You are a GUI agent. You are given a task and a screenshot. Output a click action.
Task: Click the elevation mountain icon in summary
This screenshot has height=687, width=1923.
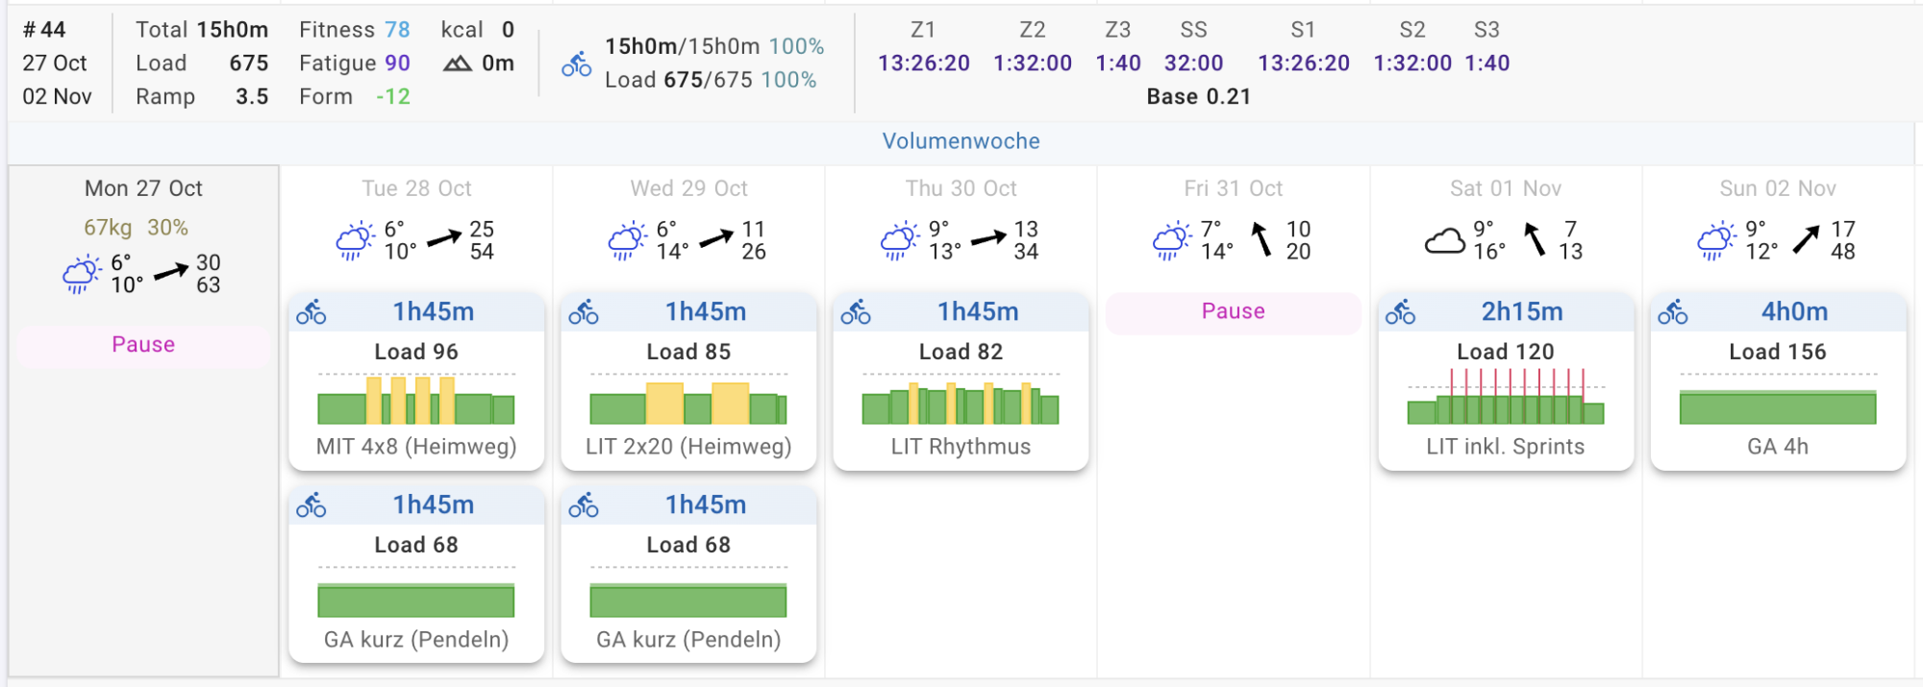457,64
